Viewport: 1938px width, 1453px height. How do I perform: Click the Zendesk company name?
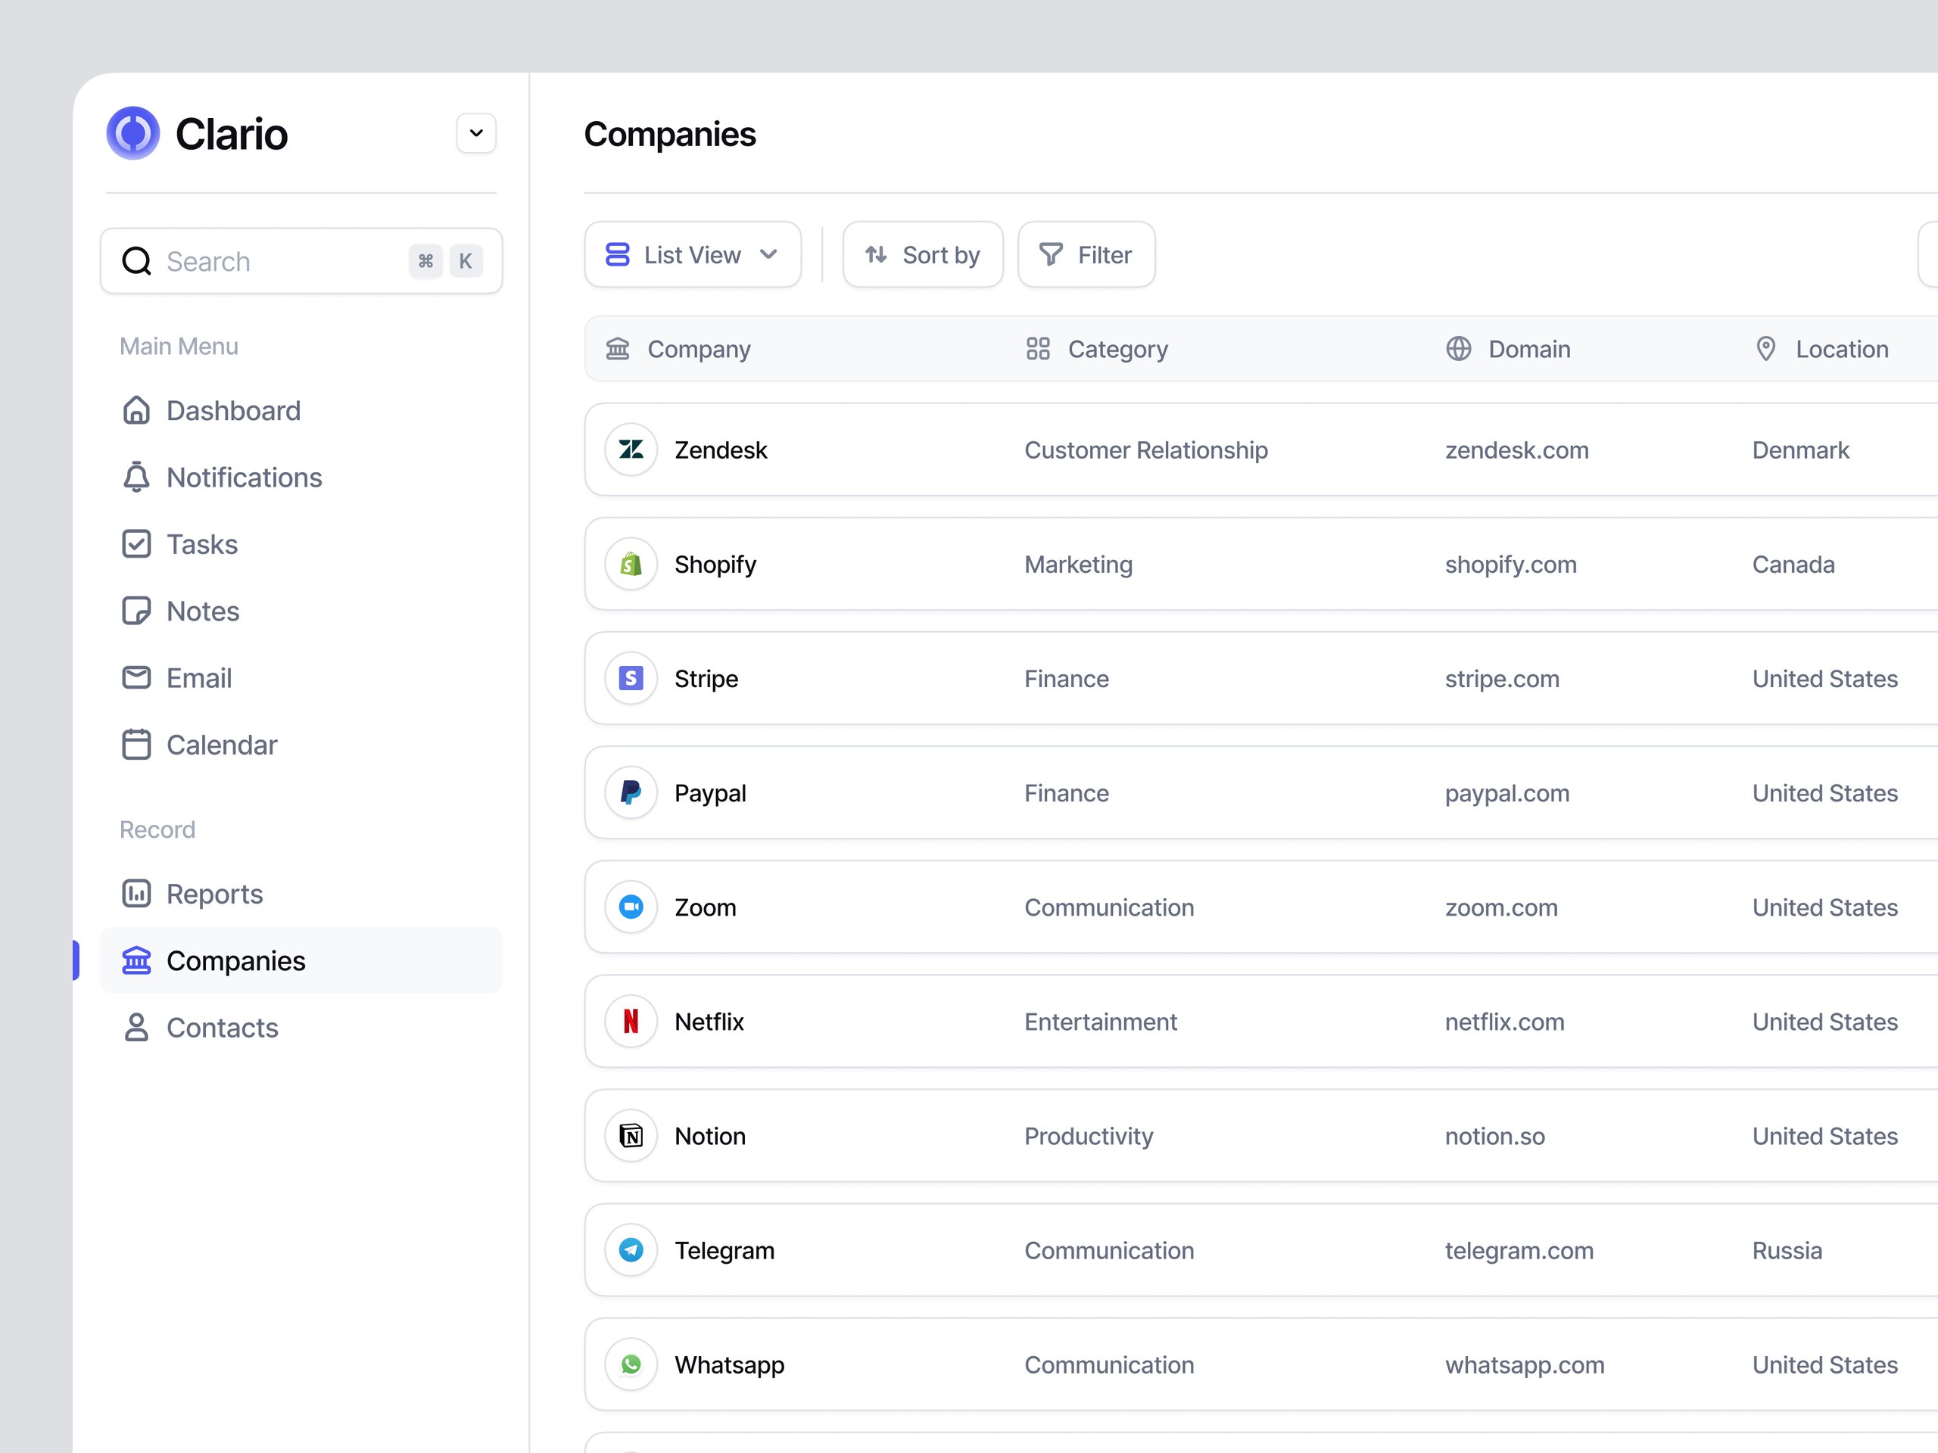[x=720, y=450]
